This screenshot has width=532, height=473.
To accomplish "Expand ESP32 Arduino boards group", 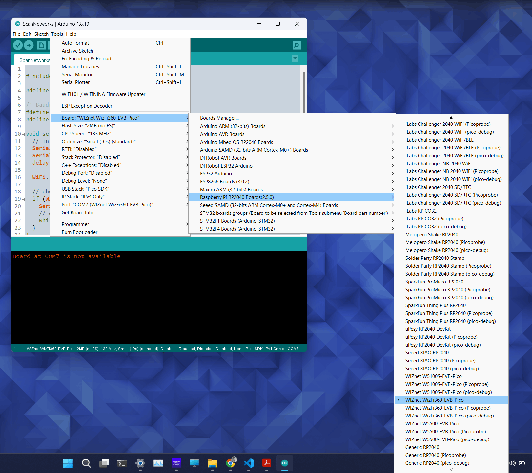I will (x=292, y=174).
